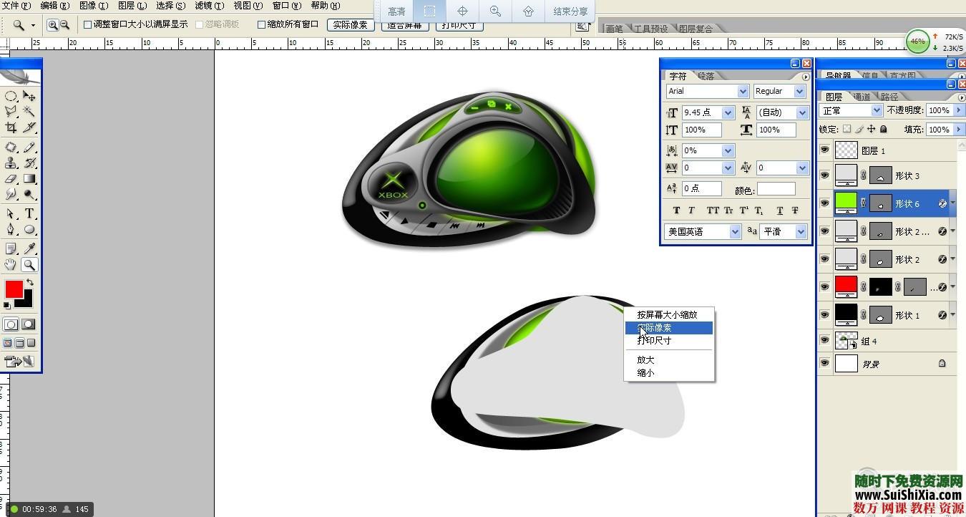Screen dimensions: 966x517
Task: Open Character panel flyout menu
Action: pyautogui.click(x=806, y=77)
